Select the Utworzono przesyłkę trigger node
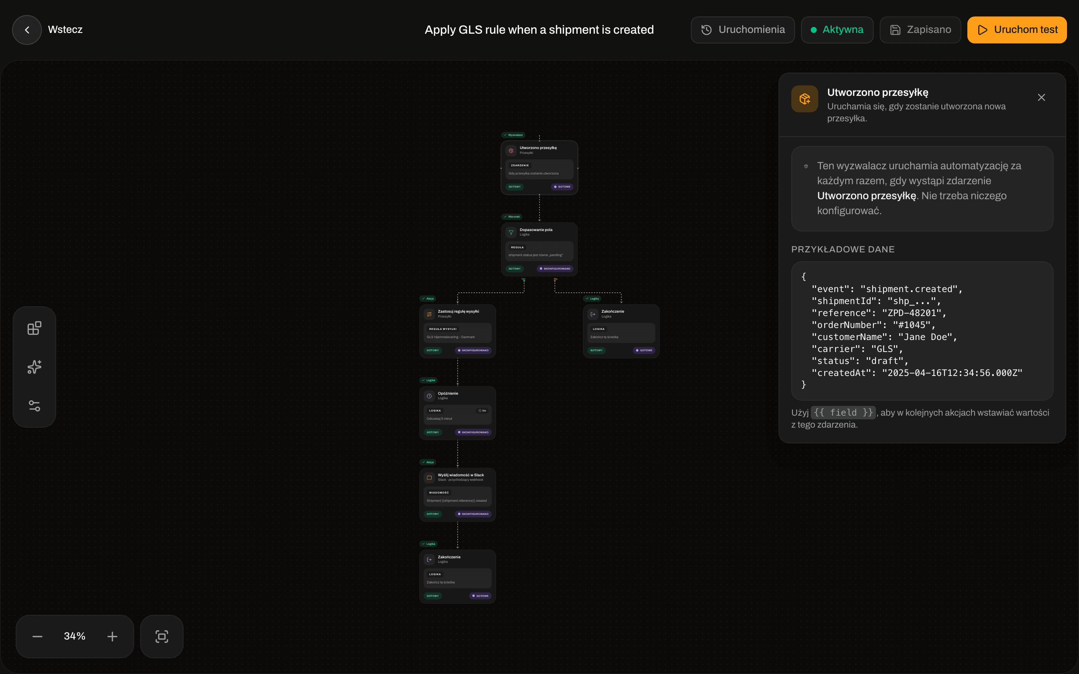The height and width of the screenshot is (674, 1079). [x=539, y=168]
